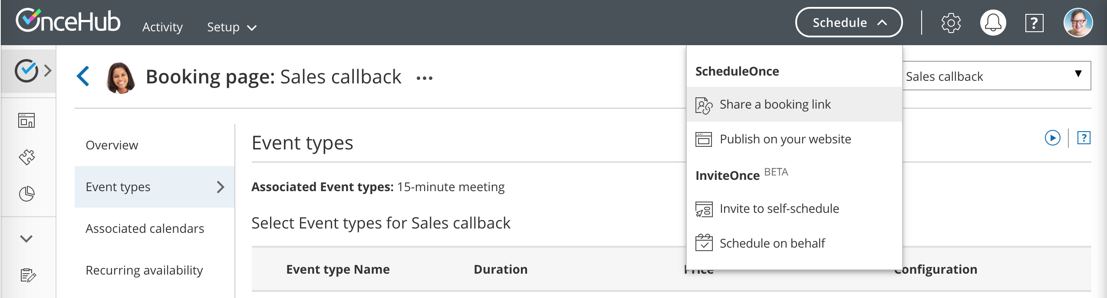
Task: Click the help question mark in header
Action: [x=1034, y=23]
